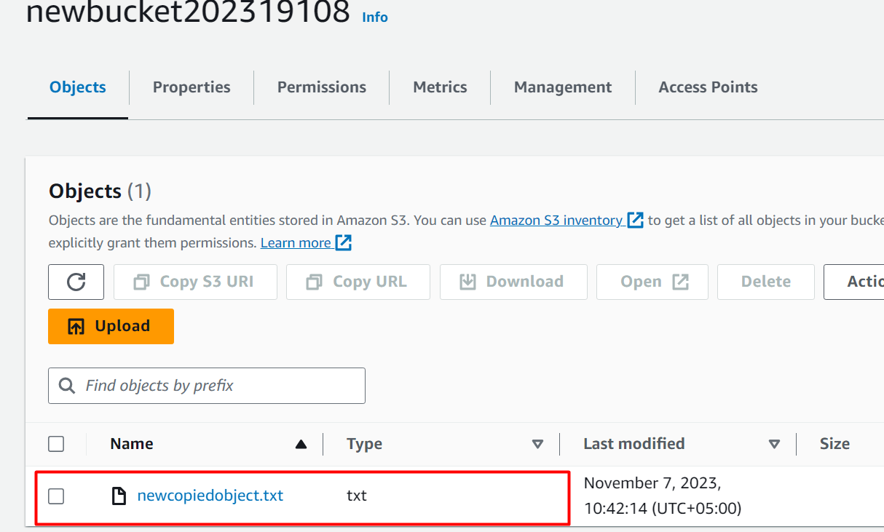Screen dimensions: 884x532
Task: Click the file icon beside newcopiedobject.txt
Action: tap(118, 496)
